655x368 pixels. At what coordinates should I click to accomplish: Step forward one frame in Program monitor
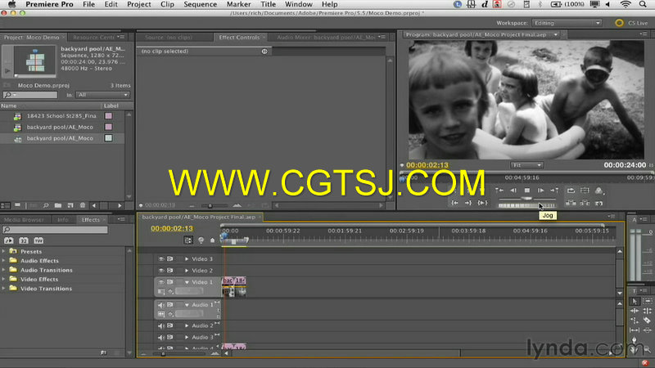click(x=540, y=191)
